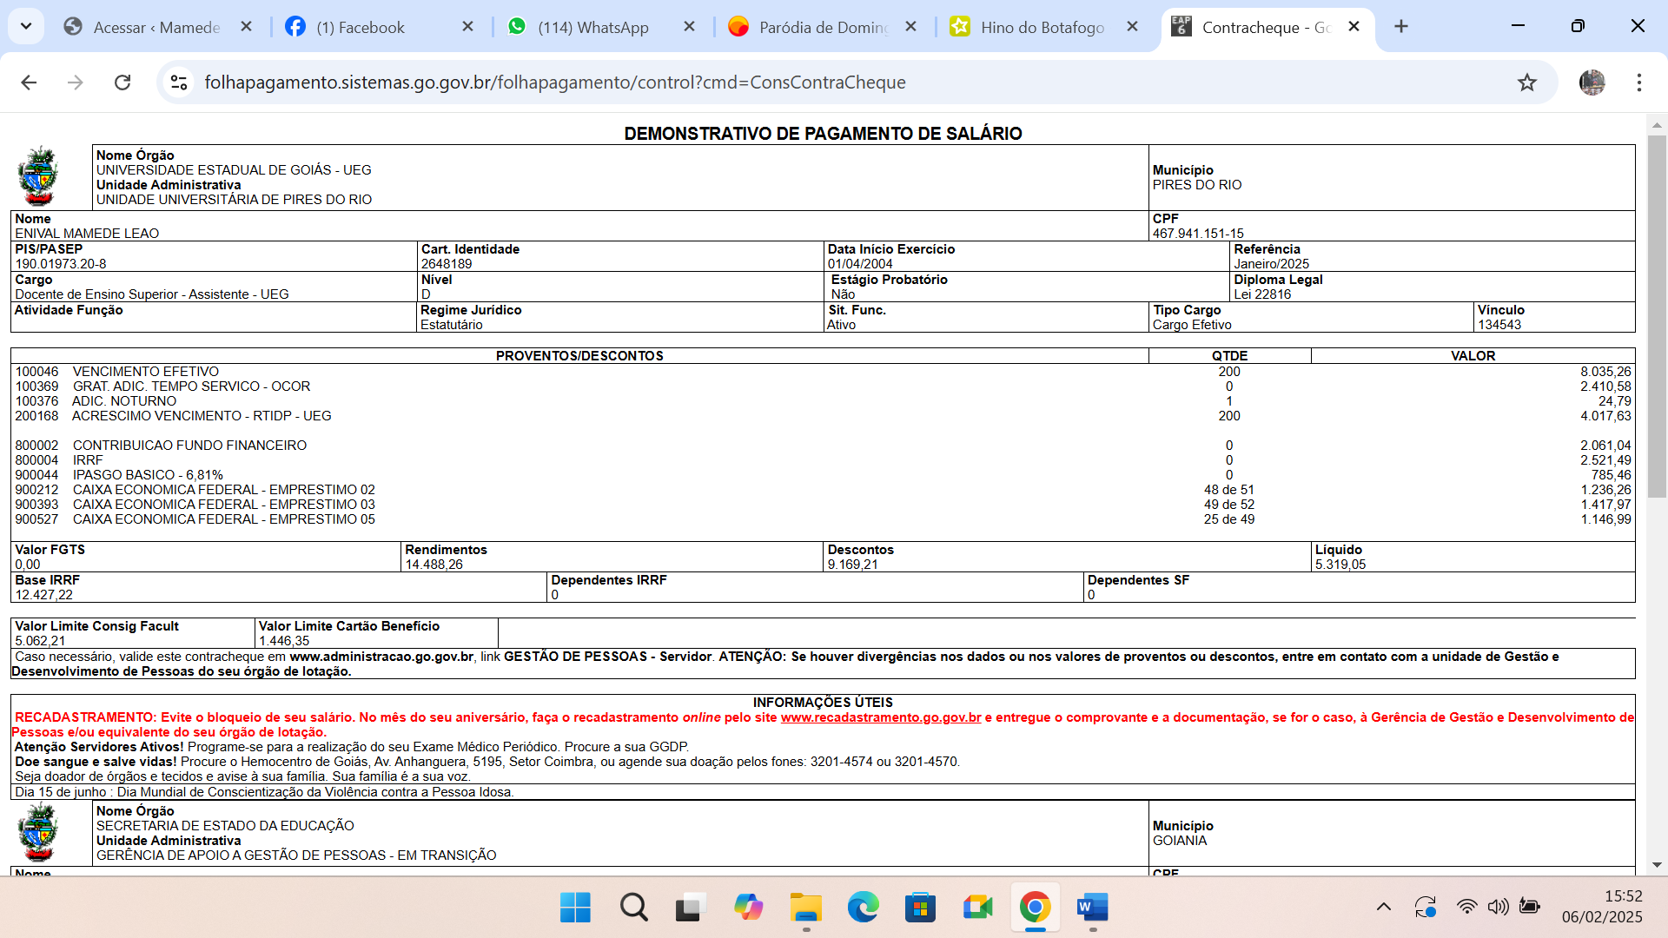Close the Hino do Botafogo tab
Viewport: 1668px width, 938px height.
(x=1132, y=27)
